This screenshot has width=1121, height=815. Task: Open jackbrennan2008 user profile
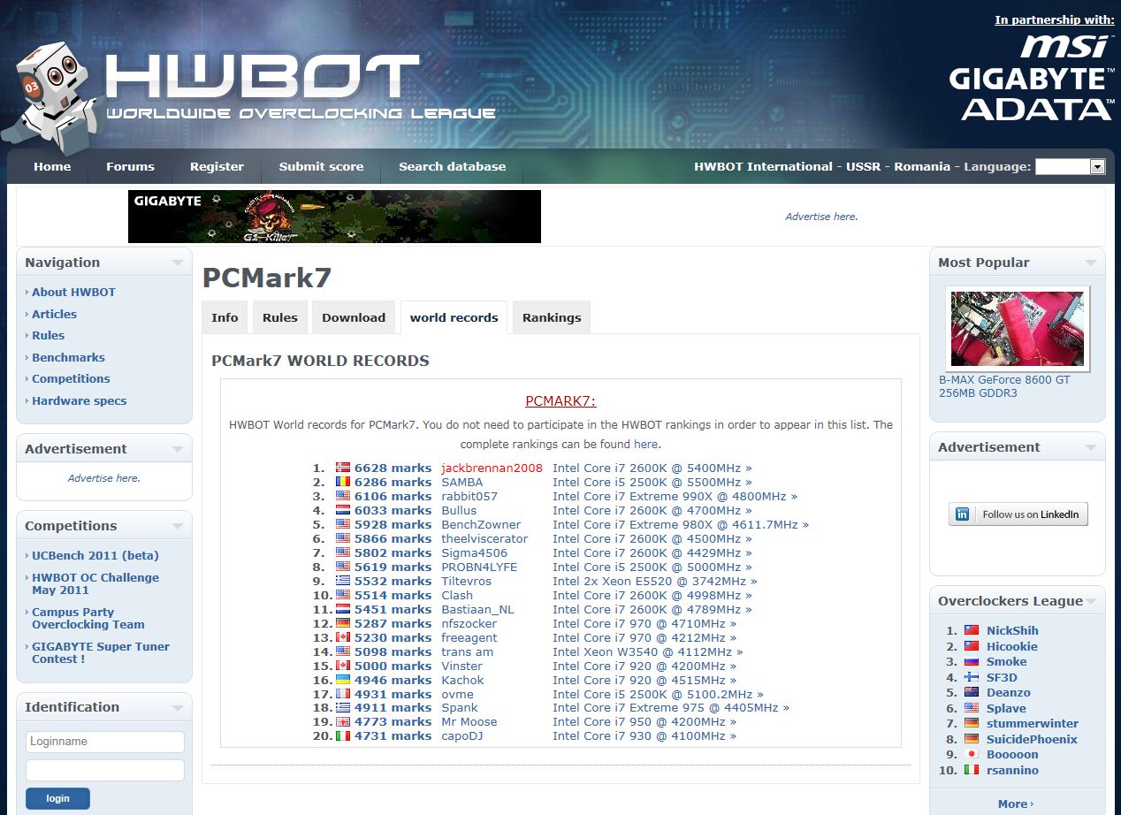(492, 468)
